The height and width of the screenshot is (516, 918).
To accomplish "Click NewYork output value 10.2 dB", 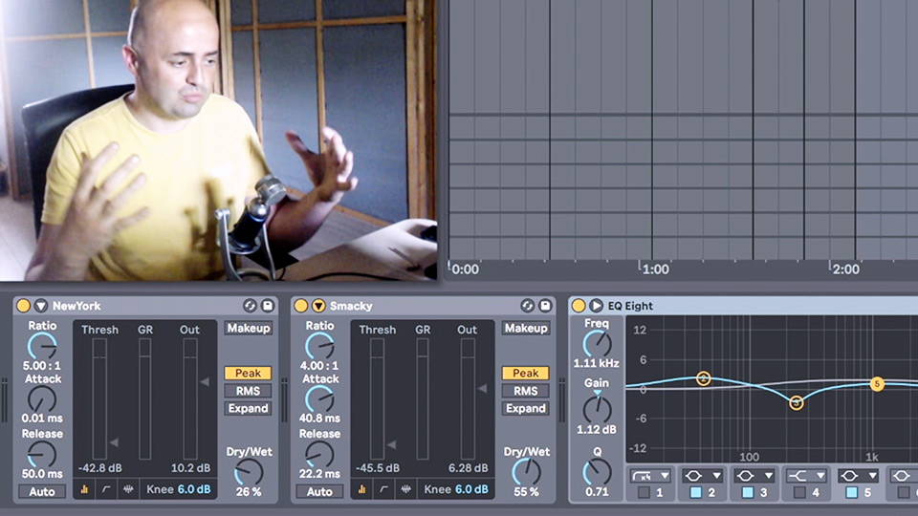I will pyautogui.click(x=191, y=468).
